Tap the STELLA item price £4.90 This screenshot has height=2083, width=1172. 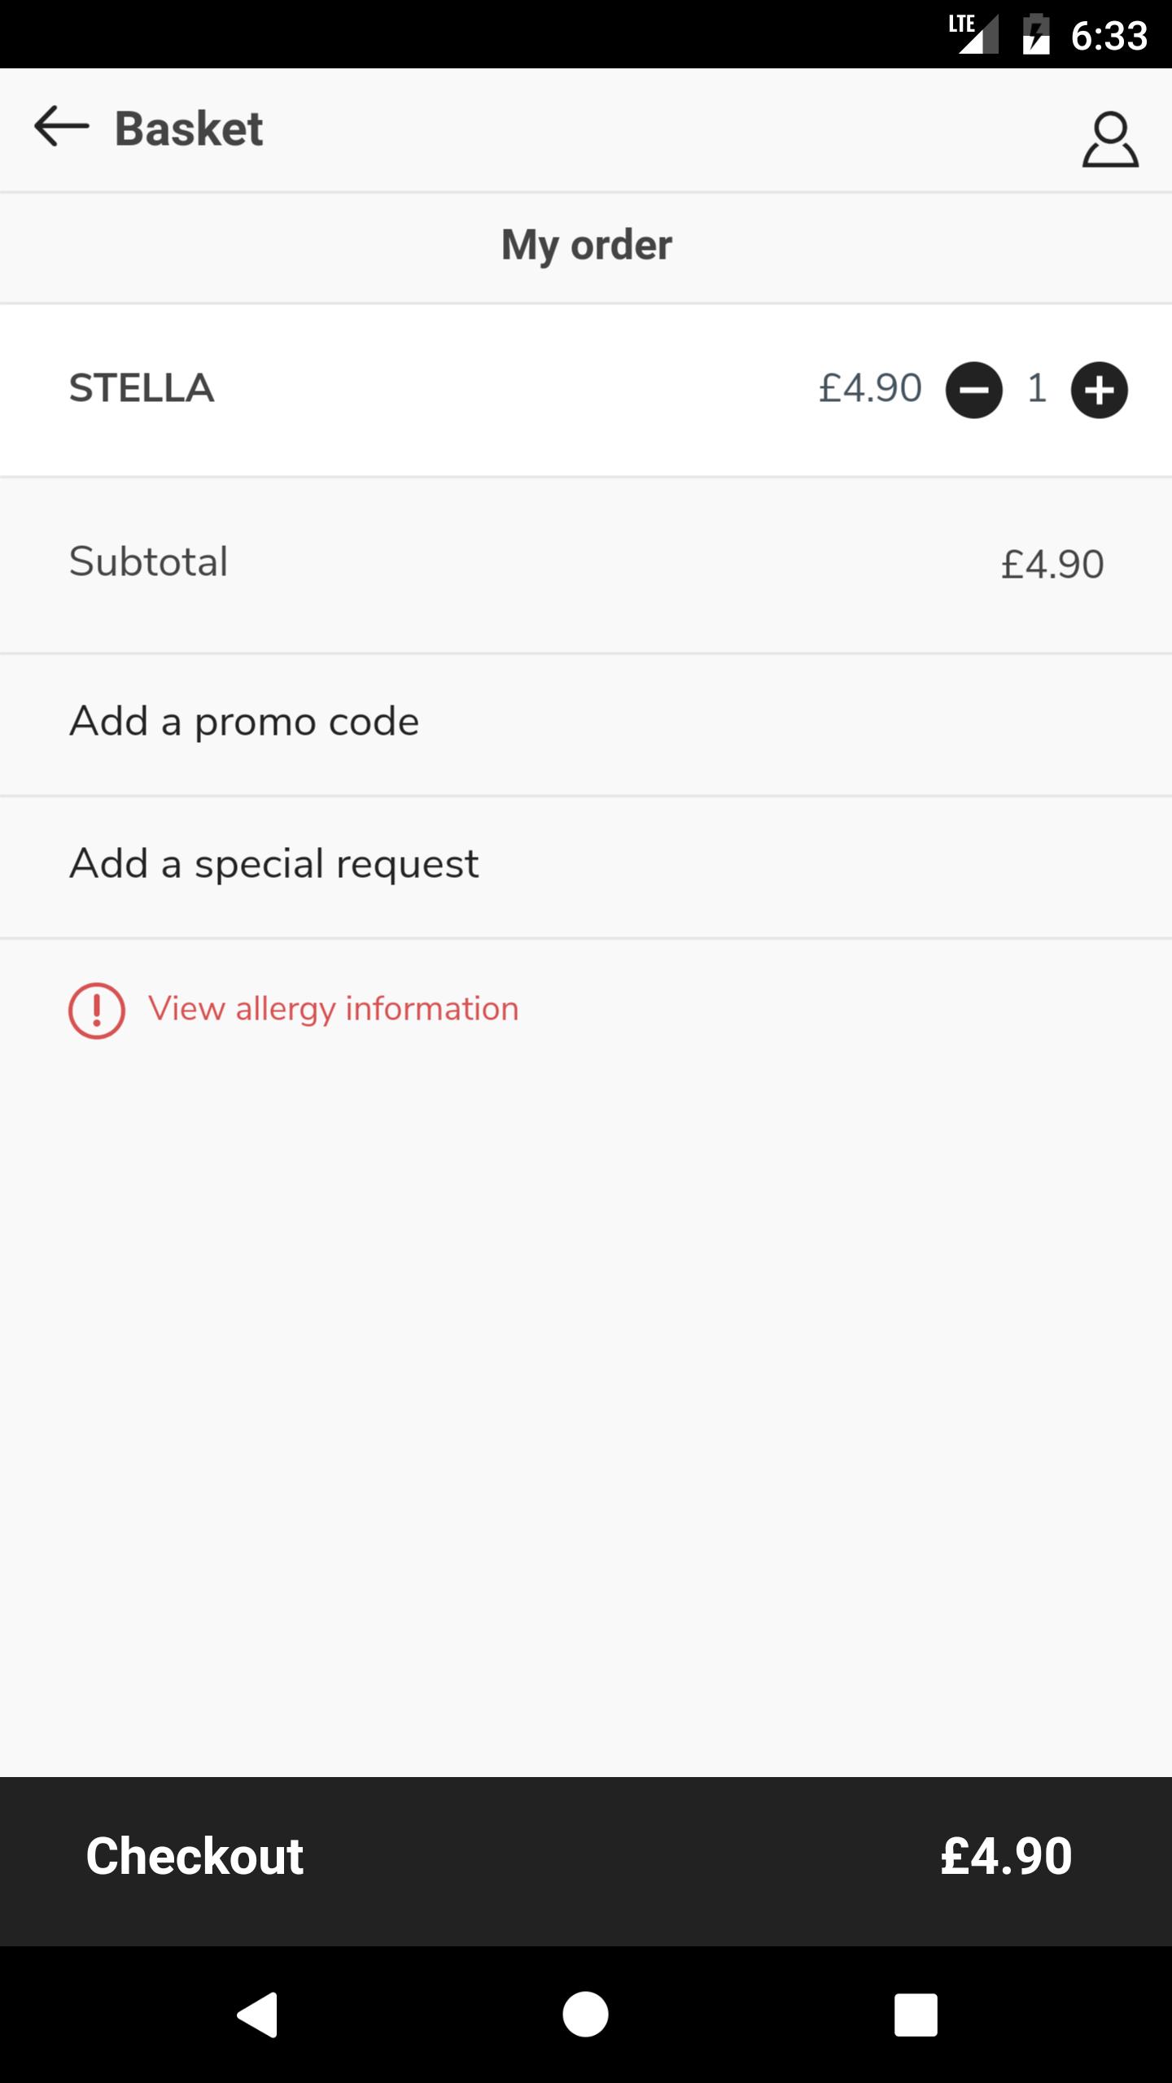tap(870, 388)
